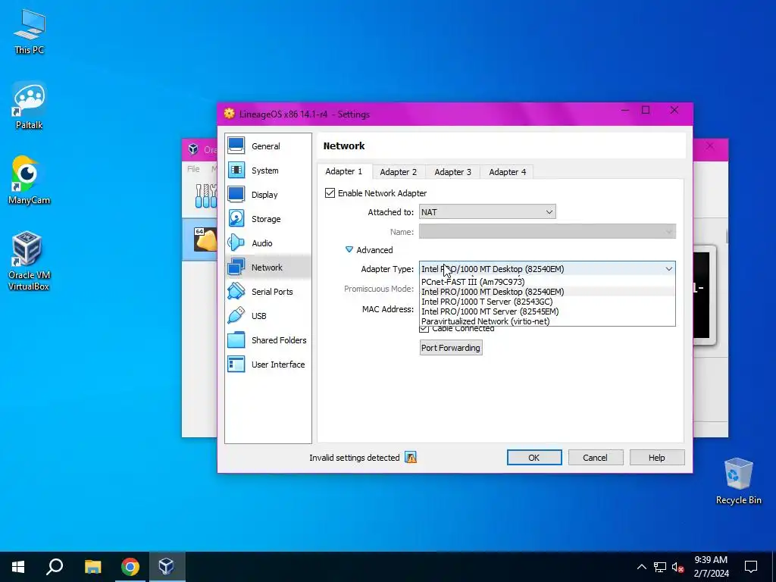Open the notifications action center

click(751, 567)
